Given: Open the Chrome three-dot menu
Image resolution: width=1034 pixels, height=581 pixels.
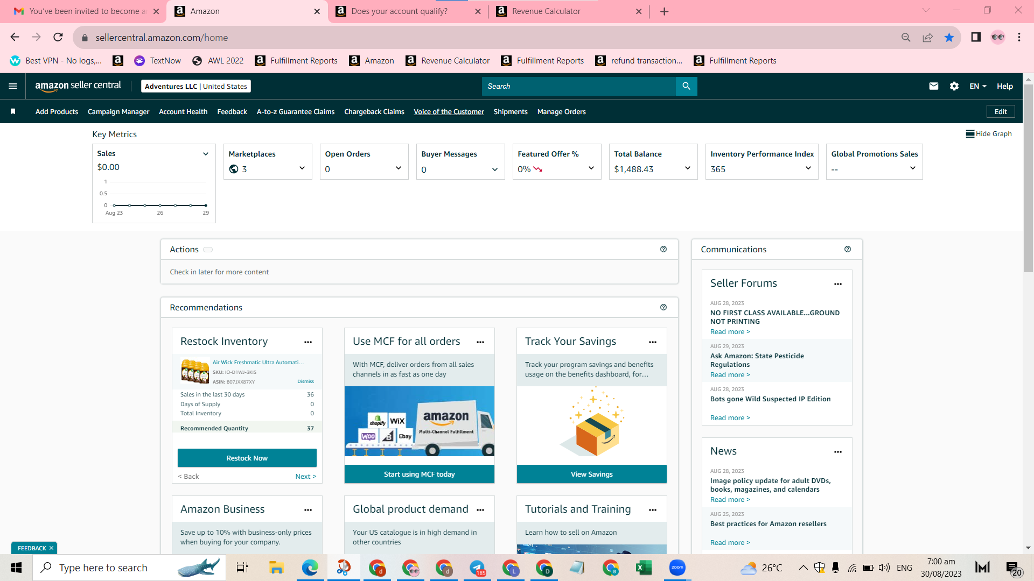Looking at the screenshot, I should coord(1019,37).
